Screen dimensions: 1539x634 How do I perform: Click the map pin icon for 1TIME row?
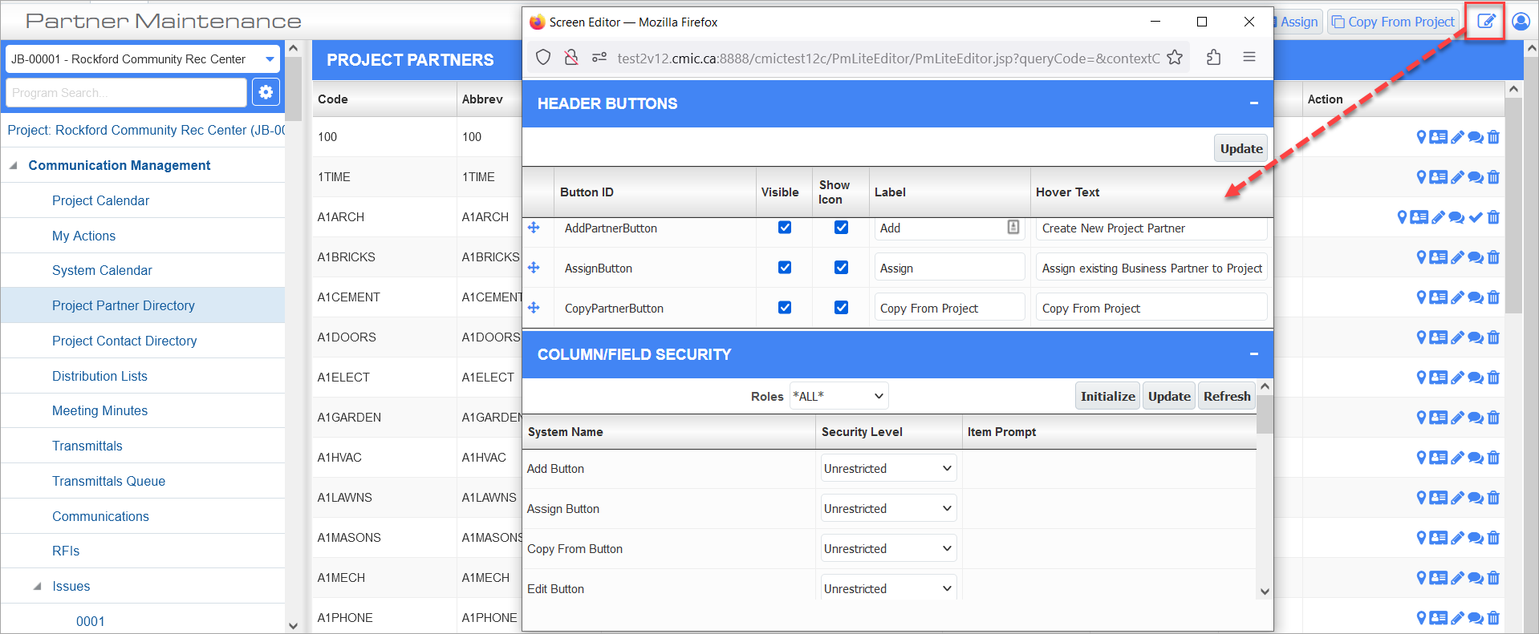(x=1421, y=177)
